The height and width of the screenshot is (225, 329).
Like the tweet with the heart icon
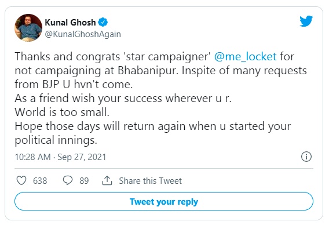21,180
